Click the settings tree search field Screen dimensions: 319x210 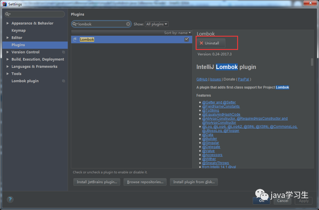(x=34, y=14)
